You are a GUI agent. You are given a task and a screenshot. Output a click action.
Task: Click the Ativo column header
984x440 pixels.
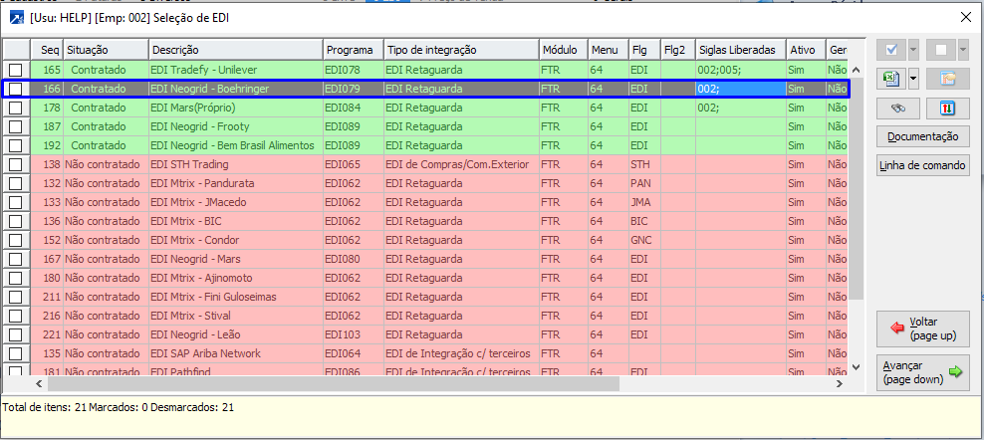pyautogui.click(x=807, y=50)
